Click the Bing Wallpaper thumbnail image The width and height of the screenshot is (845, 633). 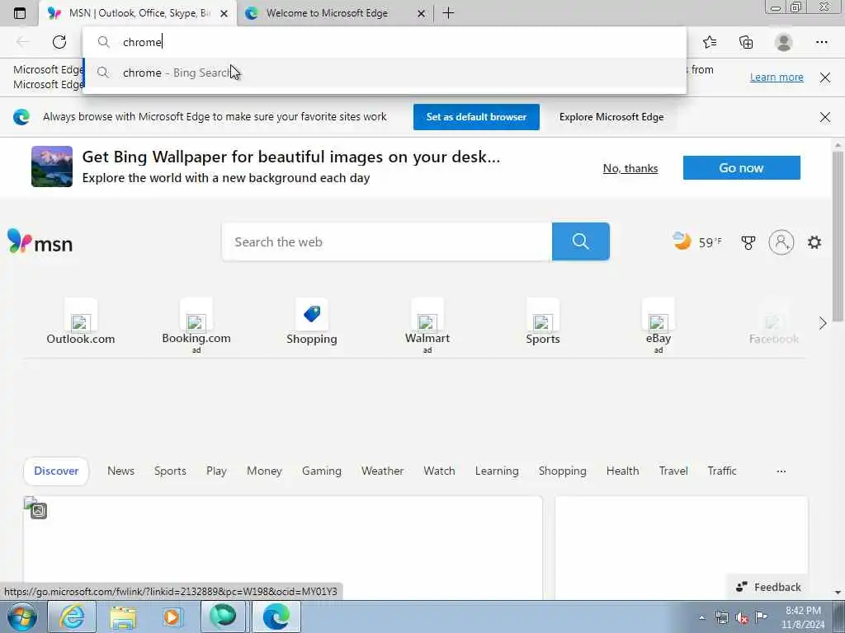(x=52, y=166)
